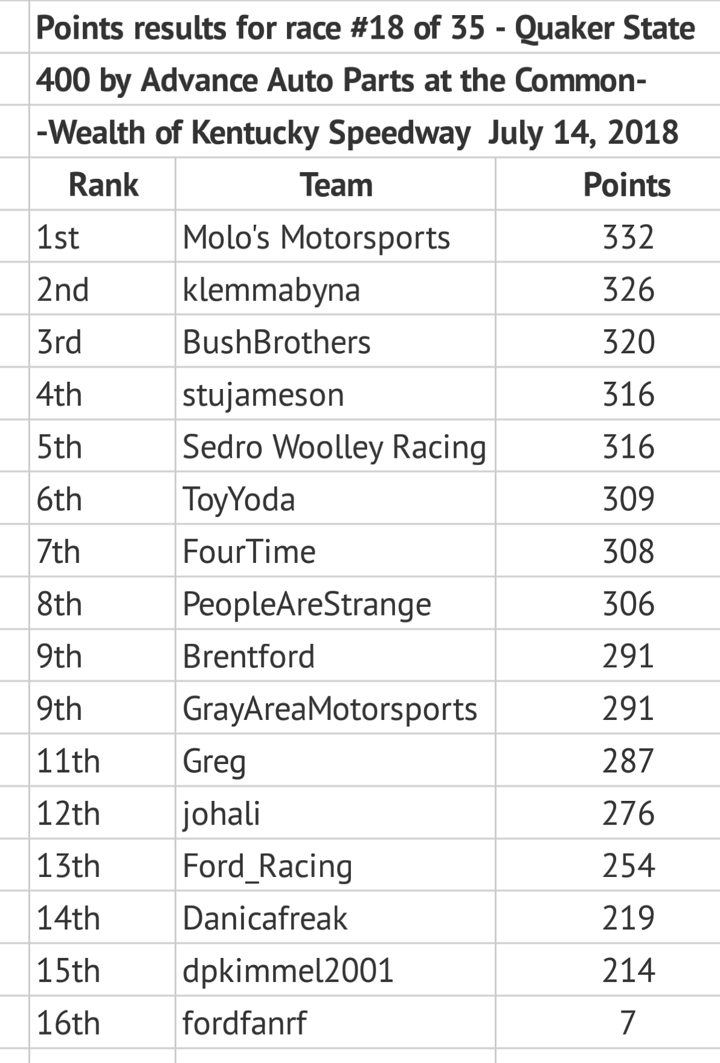Click the Team column header
Viewport: 720px width, 1063px height.
click(x=336, y=185)
